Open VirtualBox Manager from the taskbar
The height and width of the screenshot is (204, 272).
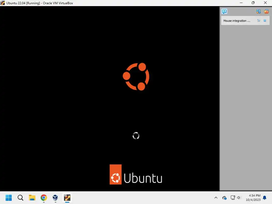coord(55,198)
